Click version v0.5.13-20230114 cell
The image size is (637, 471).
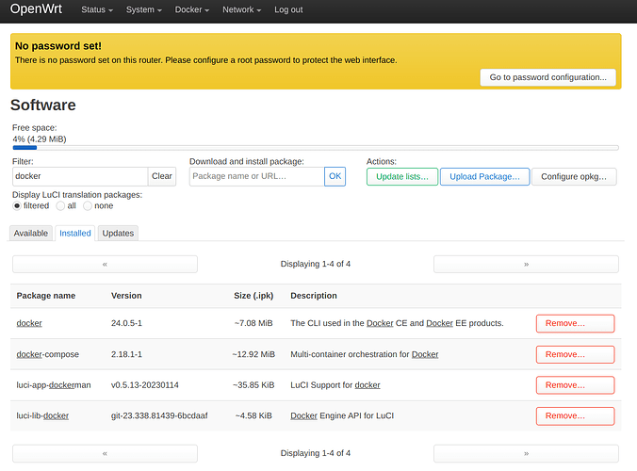(145, 385)
